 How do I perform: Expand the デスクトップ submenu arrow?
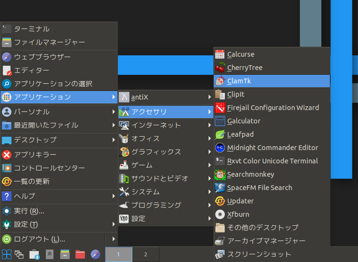[114, 140]
